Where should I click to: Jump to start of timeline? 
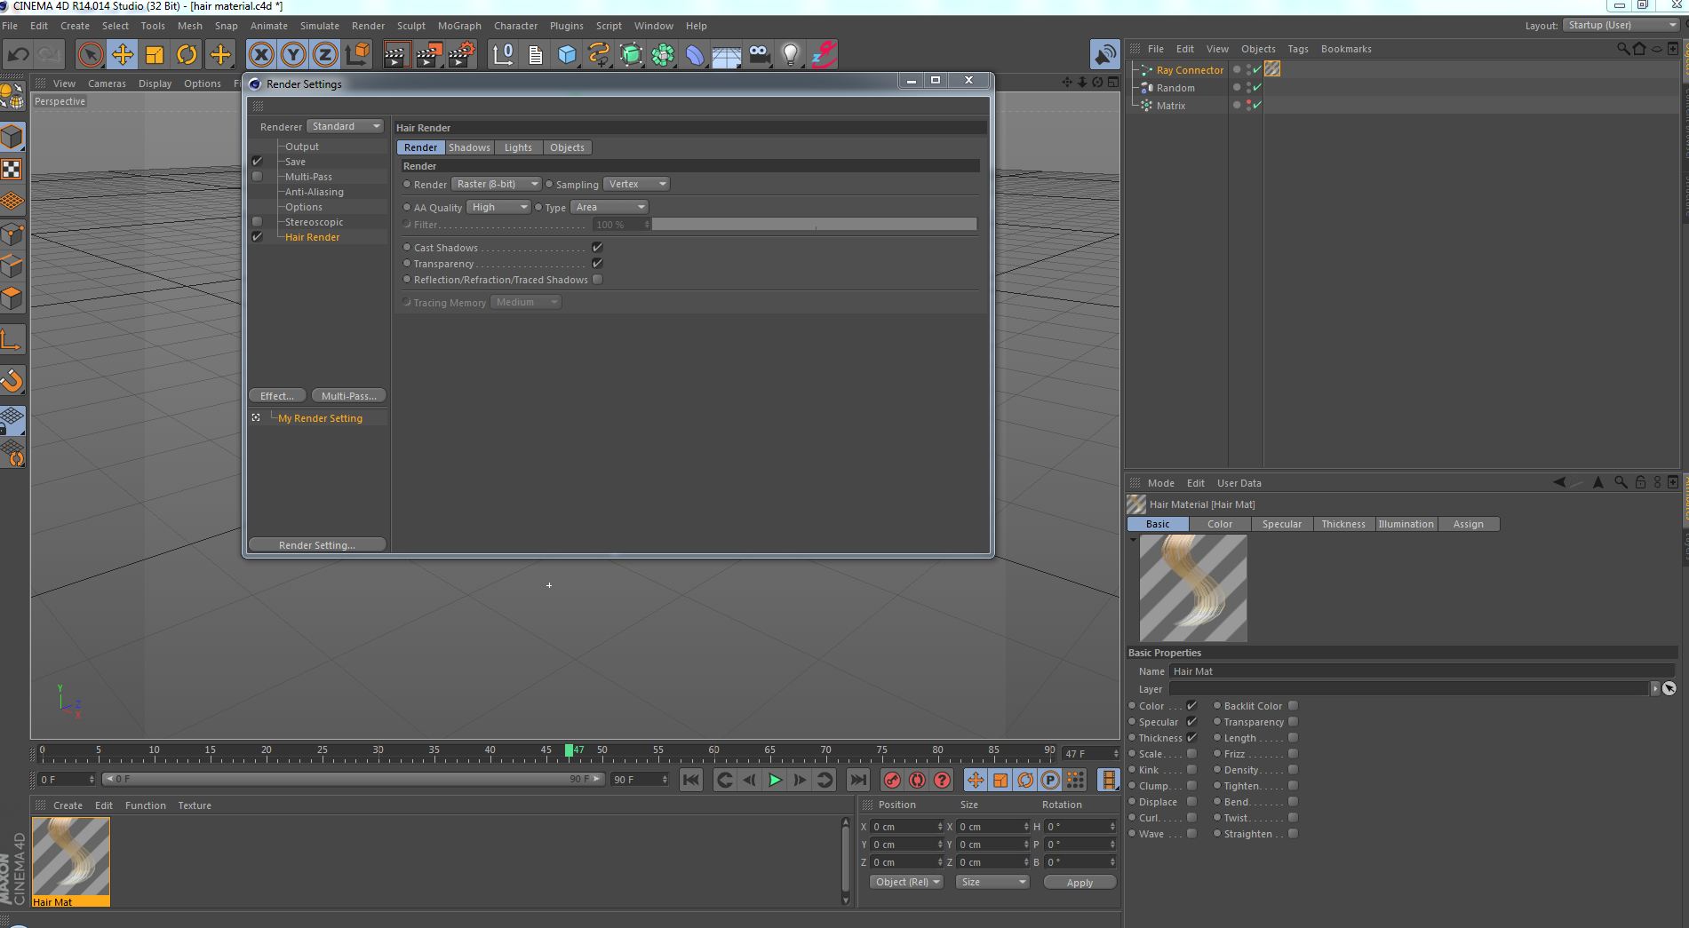[x=690, y=780]
